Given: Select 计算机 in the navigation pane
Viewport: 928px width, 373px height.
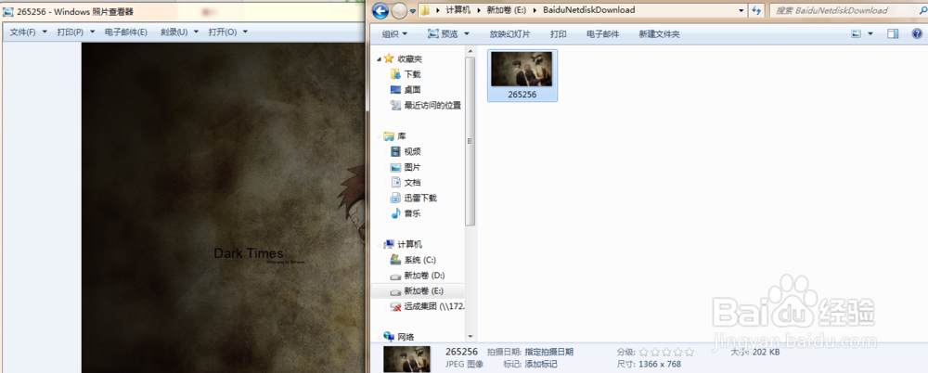Looking at the screenshot, I should tap(409, 244).
